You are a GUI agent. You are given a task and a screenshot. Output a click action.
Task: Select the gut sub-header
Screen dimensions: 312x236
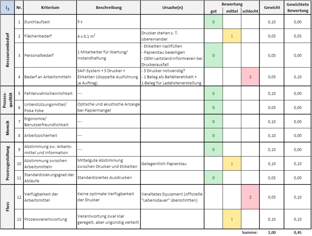pyautogui.click(x=213, y=11)
